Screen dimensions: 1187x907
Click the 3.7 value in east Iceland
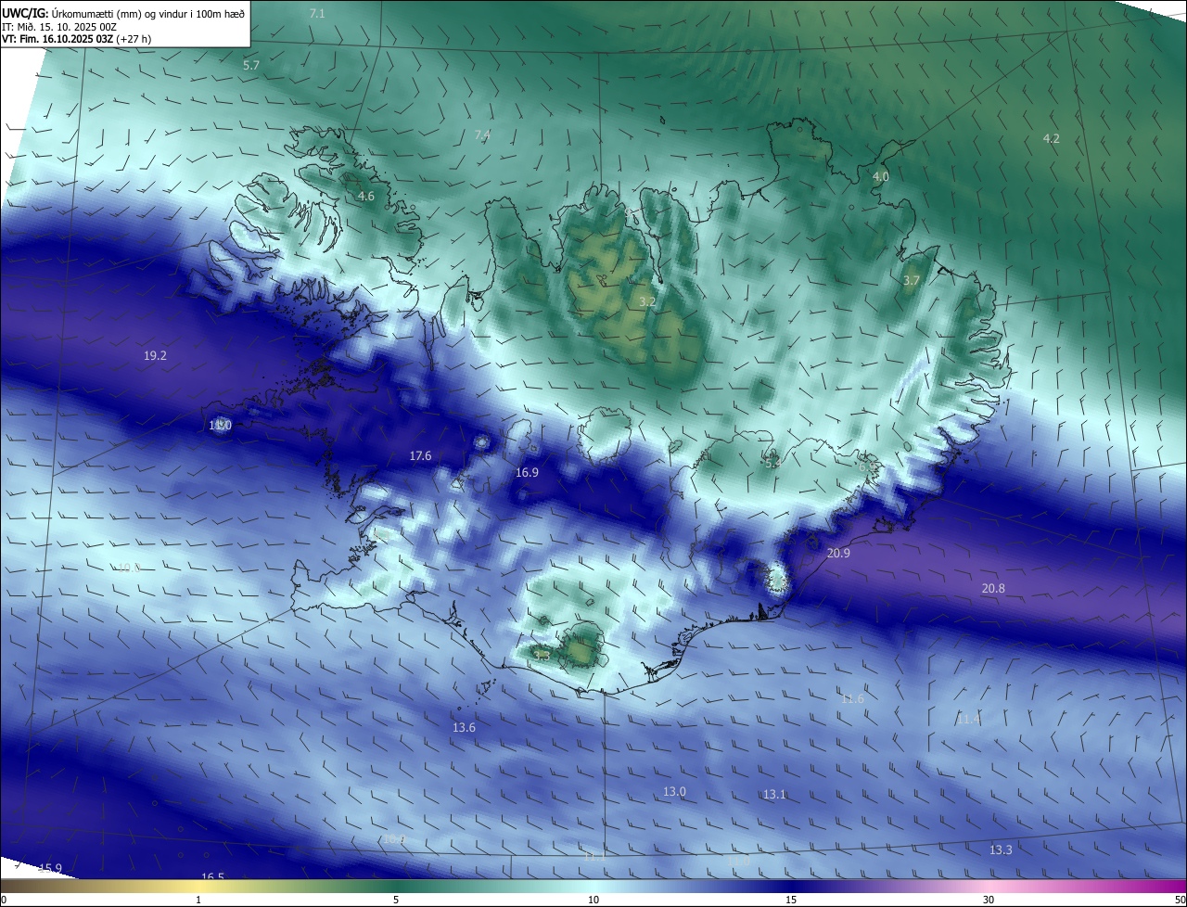[x=911, y=280]
